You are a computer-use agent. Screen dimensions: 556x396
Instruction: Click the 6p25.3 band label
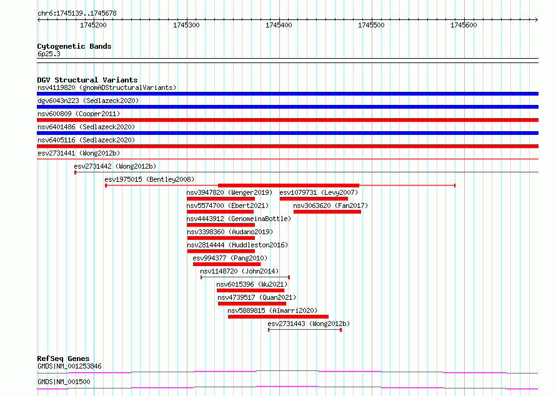[x=49, y=54]
